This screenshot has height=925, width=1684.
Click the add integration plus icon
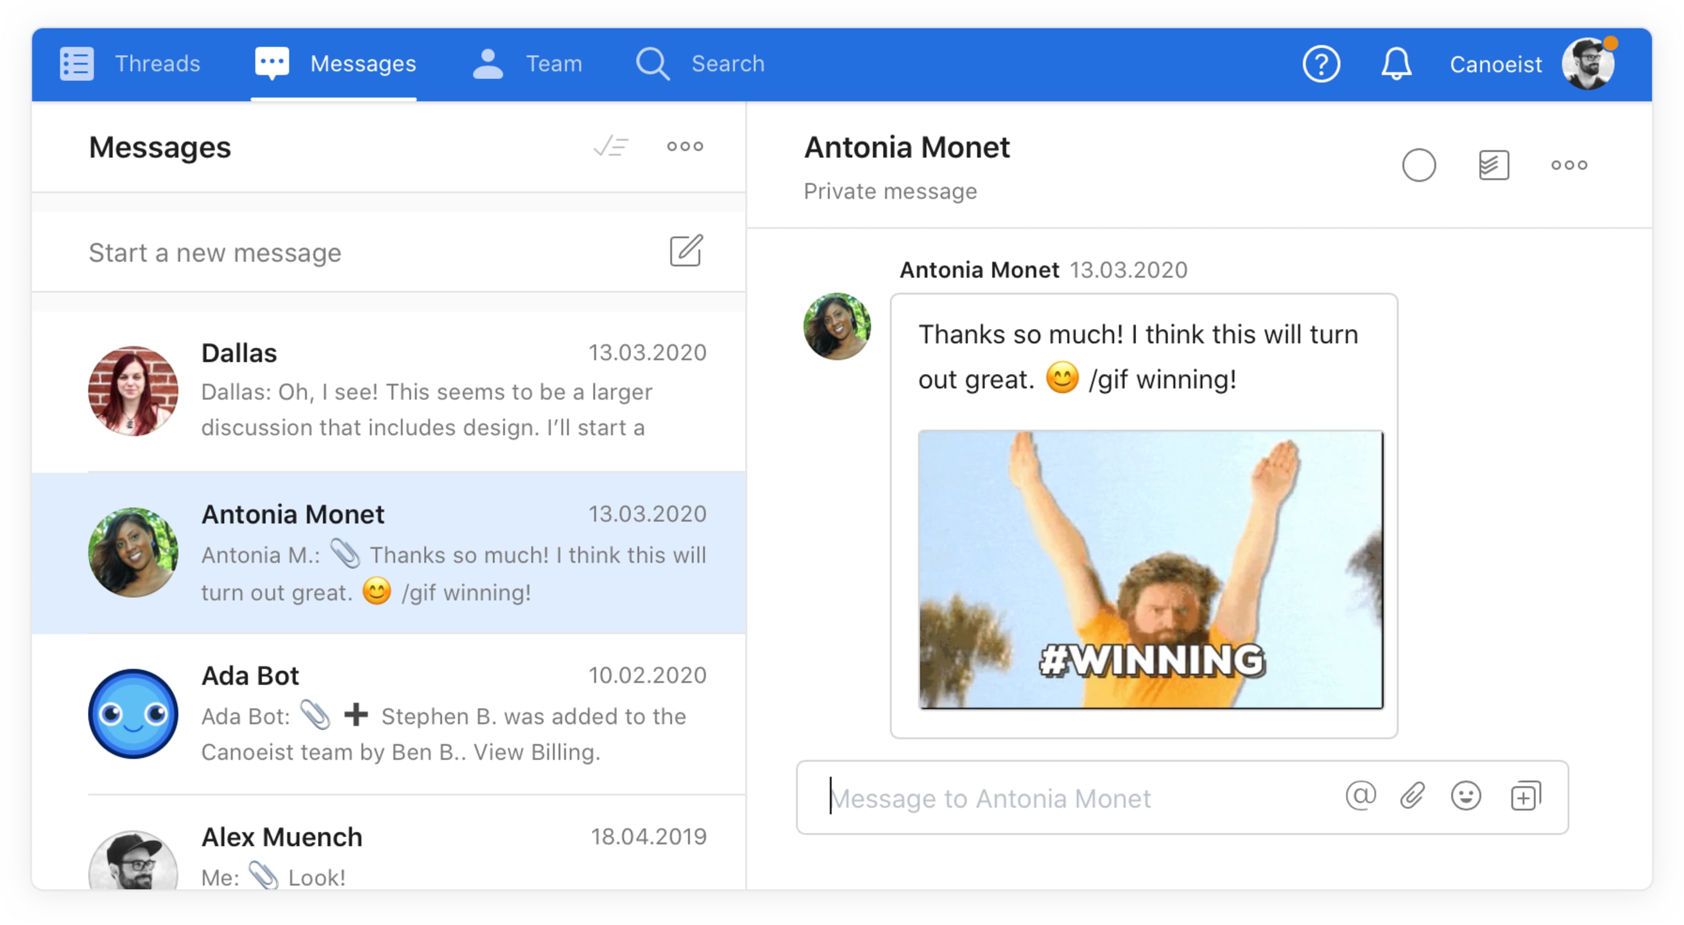1525,796
